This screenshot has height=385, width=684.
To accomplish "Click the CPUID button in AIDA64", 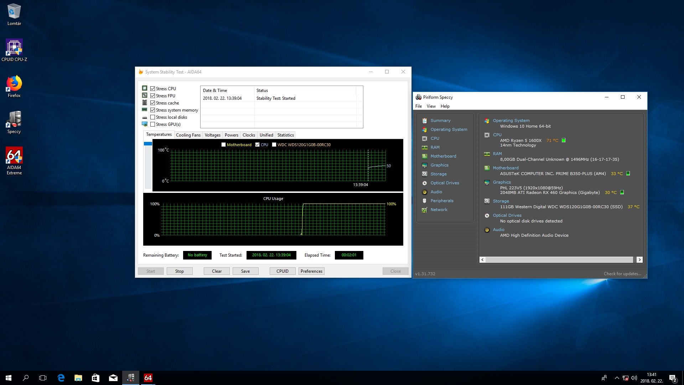I will 283,271.
